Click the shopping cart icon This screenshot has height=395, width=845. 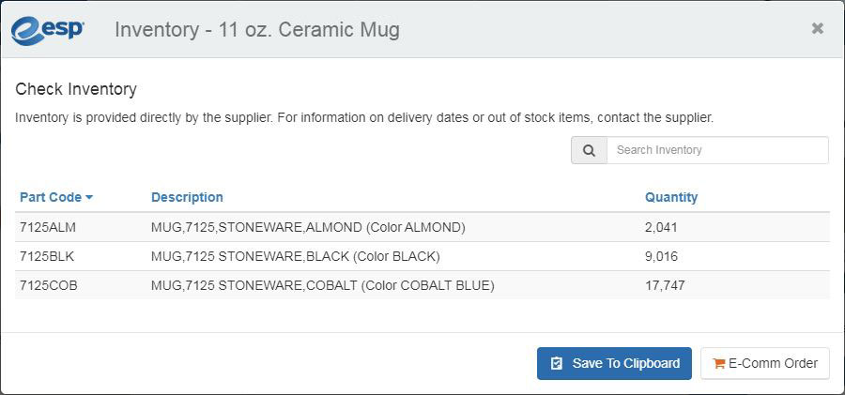718,364
